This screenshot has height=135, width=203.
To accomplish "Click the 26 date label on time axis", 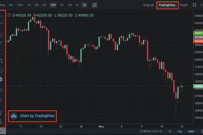I will pos(81,127).
